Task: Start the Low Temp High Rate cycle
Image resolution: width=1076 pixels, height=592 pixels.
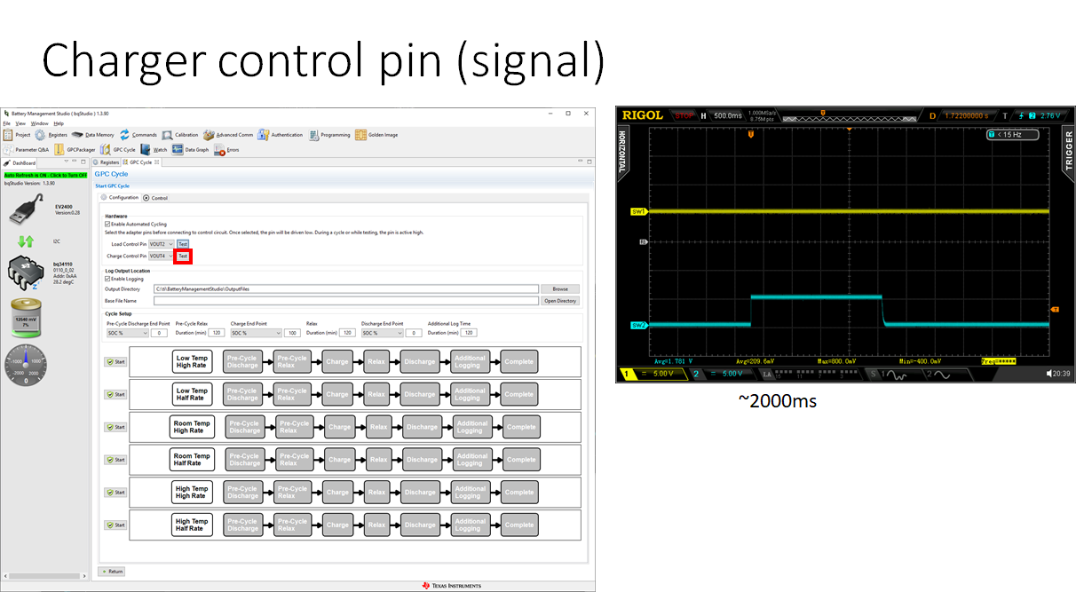Action: (115, 361)
